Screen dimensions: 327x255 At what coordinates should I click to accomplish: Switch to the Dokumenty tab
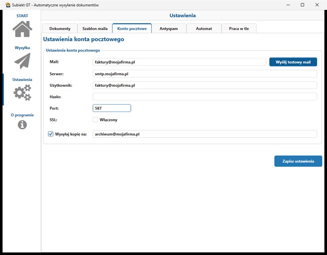tap(60, 29)
